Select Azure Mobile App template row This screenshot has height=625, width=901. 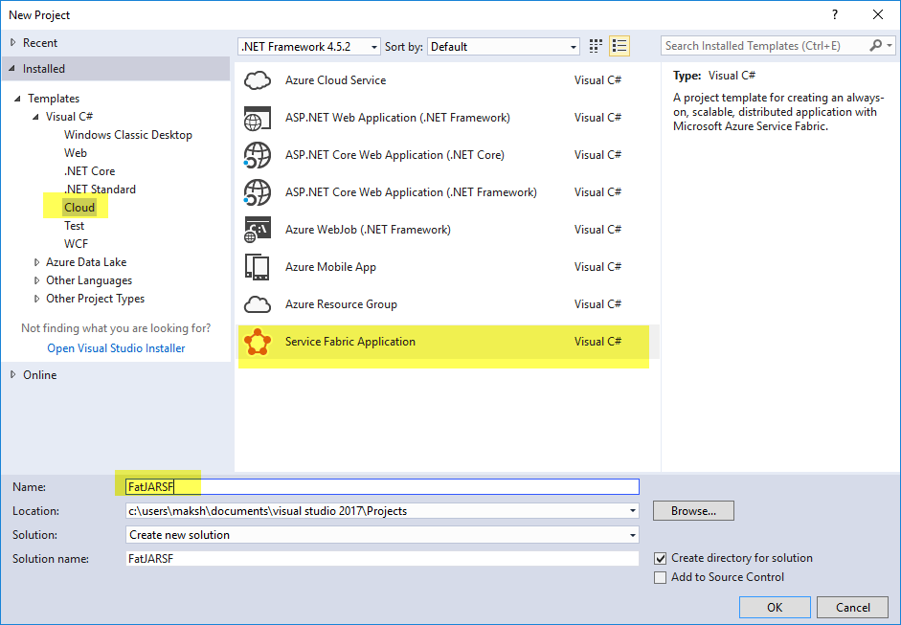(447, 267)
